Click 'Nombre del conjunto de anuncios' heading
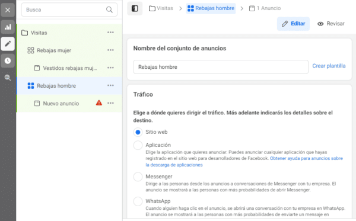The height and width of the screenshot is (221, 356). 180,49
